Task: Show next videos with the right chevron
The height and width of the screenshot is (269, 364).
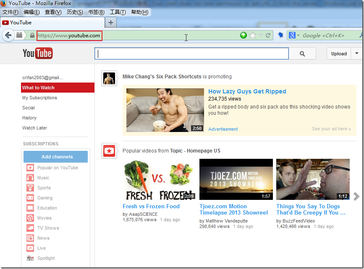Action: [x=356, y=197]
